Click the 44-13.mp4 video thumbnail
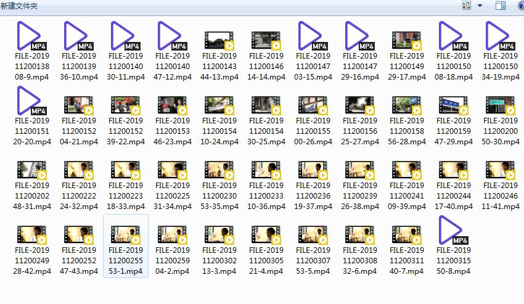 (x=219, y=40)
